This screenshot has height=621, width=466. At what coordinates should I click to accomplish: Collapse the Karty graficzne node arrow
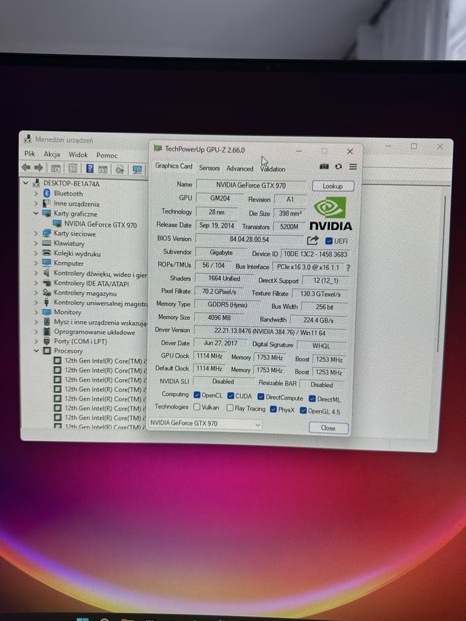coord(36,213)
